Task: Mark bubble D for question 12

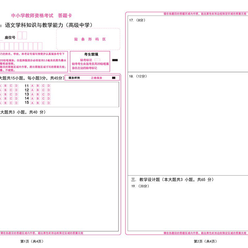Action: (49, 90)
